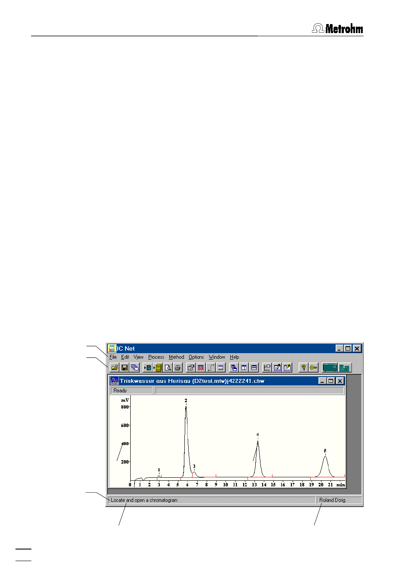The image size is (410, 580).
Task: Click the table/list view toolbar icon
Action: [220, 368]
